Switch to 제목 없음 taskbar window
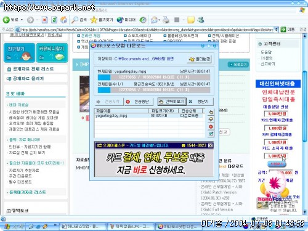308x231 pixels. point(131,227)
